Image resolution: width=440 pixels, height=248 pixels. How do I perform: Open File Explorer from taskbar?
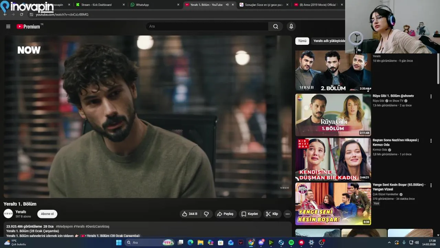pyautogui.click(x=200, y=242)
